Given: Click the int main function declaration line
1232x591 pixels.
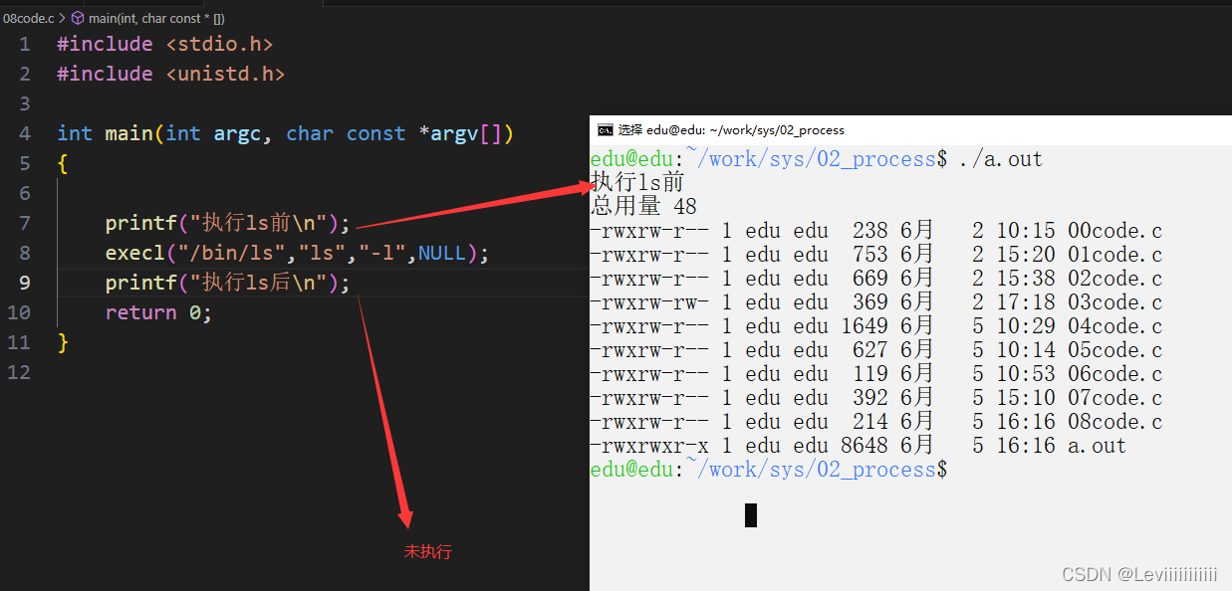Looking at the screenshot, I should click(x=286, y=133).
